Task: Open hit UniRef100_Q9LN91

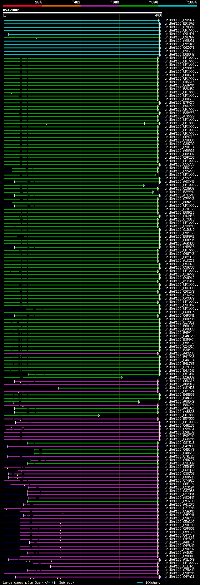Action: 179,34
